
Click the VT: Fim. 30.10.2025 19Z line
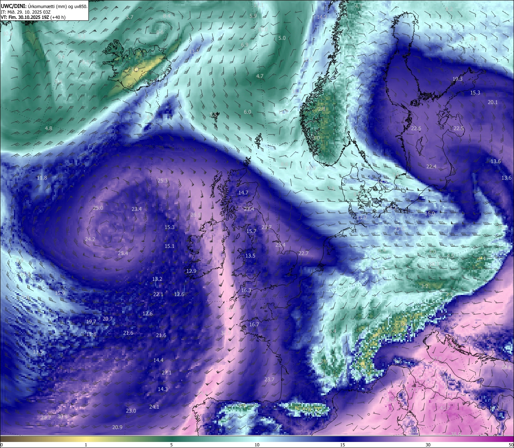pos(33,17)
